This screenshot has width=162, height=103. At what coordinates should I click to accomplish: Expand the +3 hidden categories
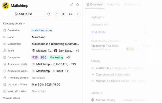click(x=68, y=57)
